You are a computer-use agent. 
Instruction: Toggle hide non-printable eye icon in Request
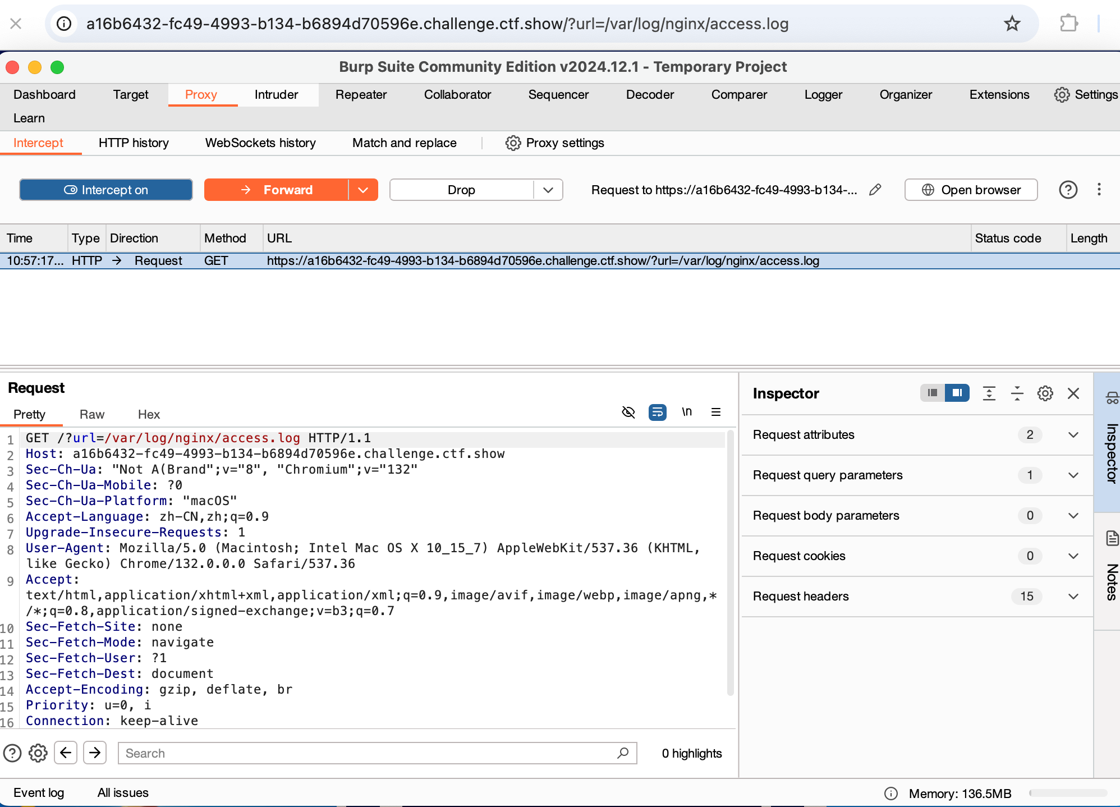(x=628, y=412)
